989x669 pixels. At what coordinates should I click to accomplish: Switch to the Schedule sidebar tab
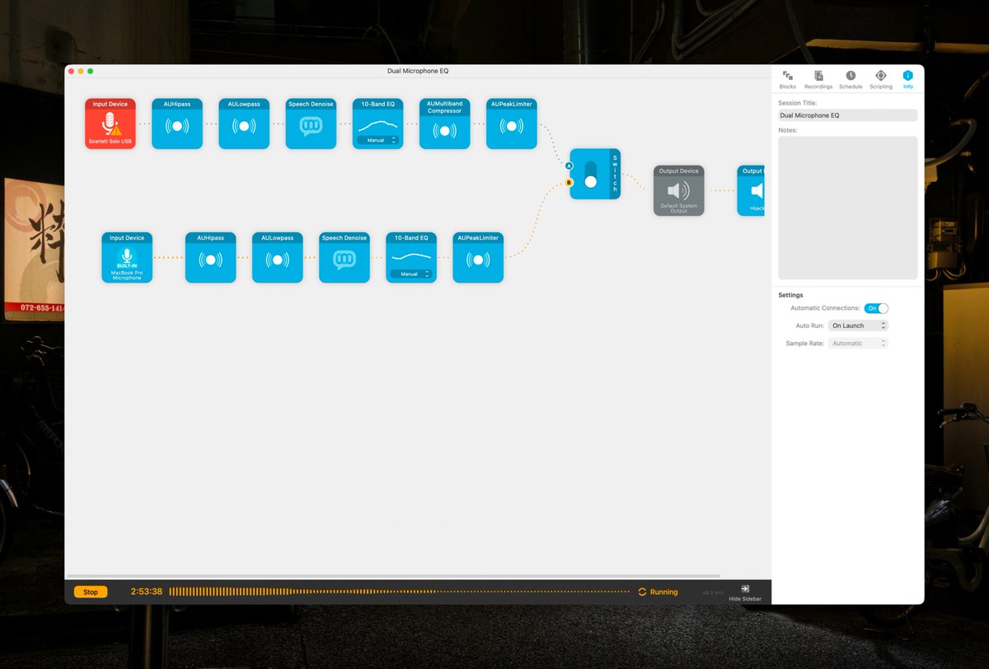[x=851, y=79]
